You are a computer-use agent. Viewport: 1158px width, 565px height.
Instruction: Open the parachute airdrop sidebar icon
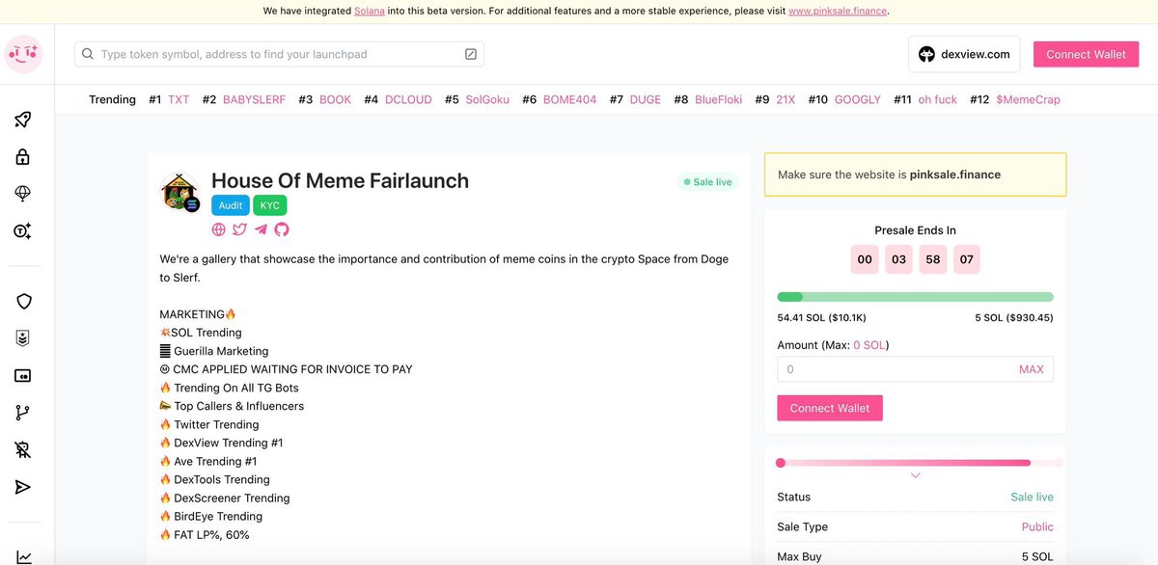[24, 194]
